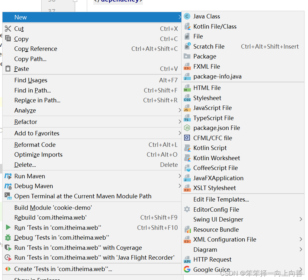Expand the Diagram submenu arrow

(301, 249)
